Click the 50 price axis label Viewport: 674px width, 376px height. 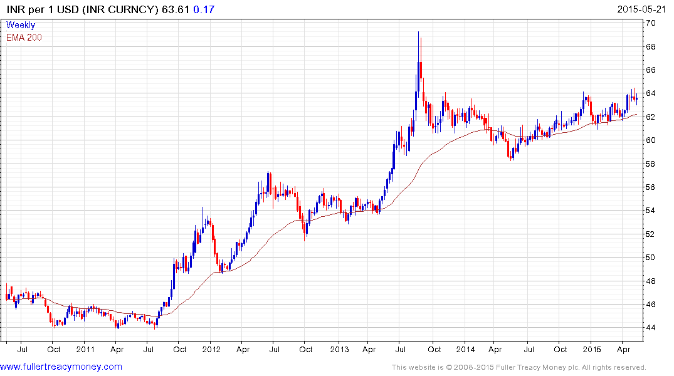651,258
